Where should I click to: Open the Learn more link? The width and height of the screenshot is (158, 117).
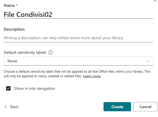click(92, 76)
